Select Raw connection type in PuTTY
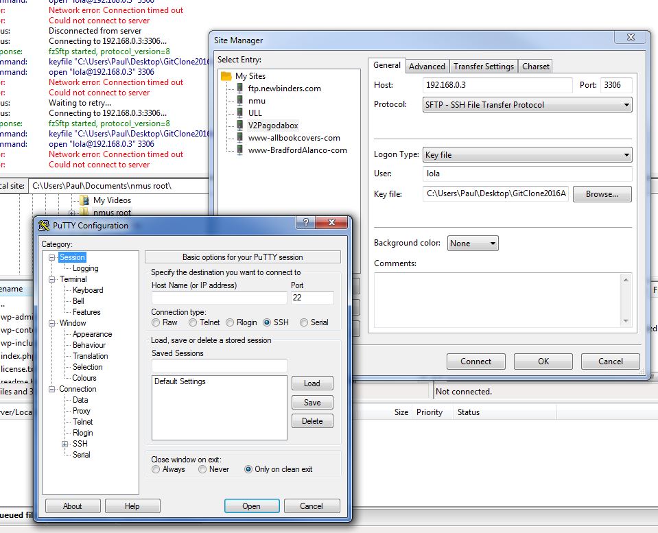This screenshot has height=533, width=658. click(156, 322)
